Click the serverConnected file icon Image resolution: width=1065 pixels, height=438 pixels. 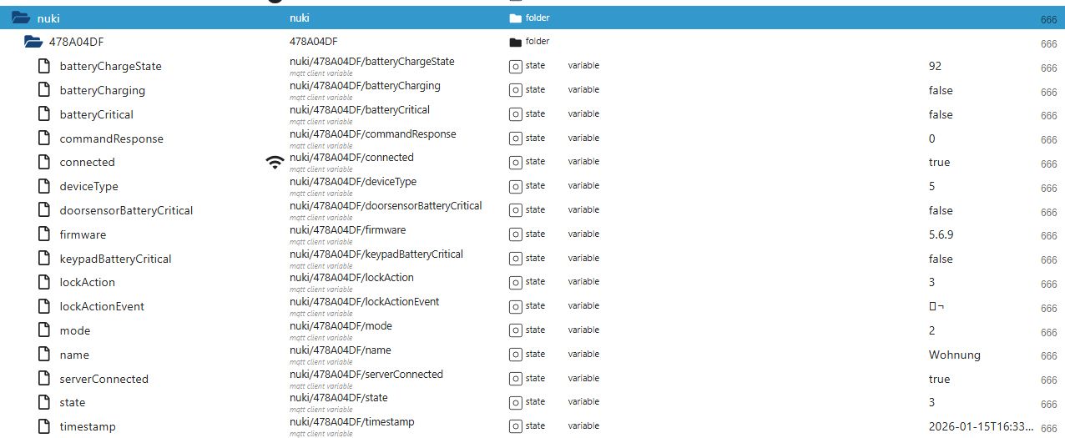(x=44, y=379)
